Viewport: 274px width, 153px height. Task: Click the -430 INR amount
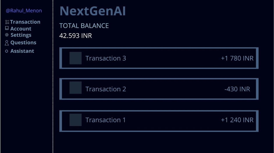point(237,89)
